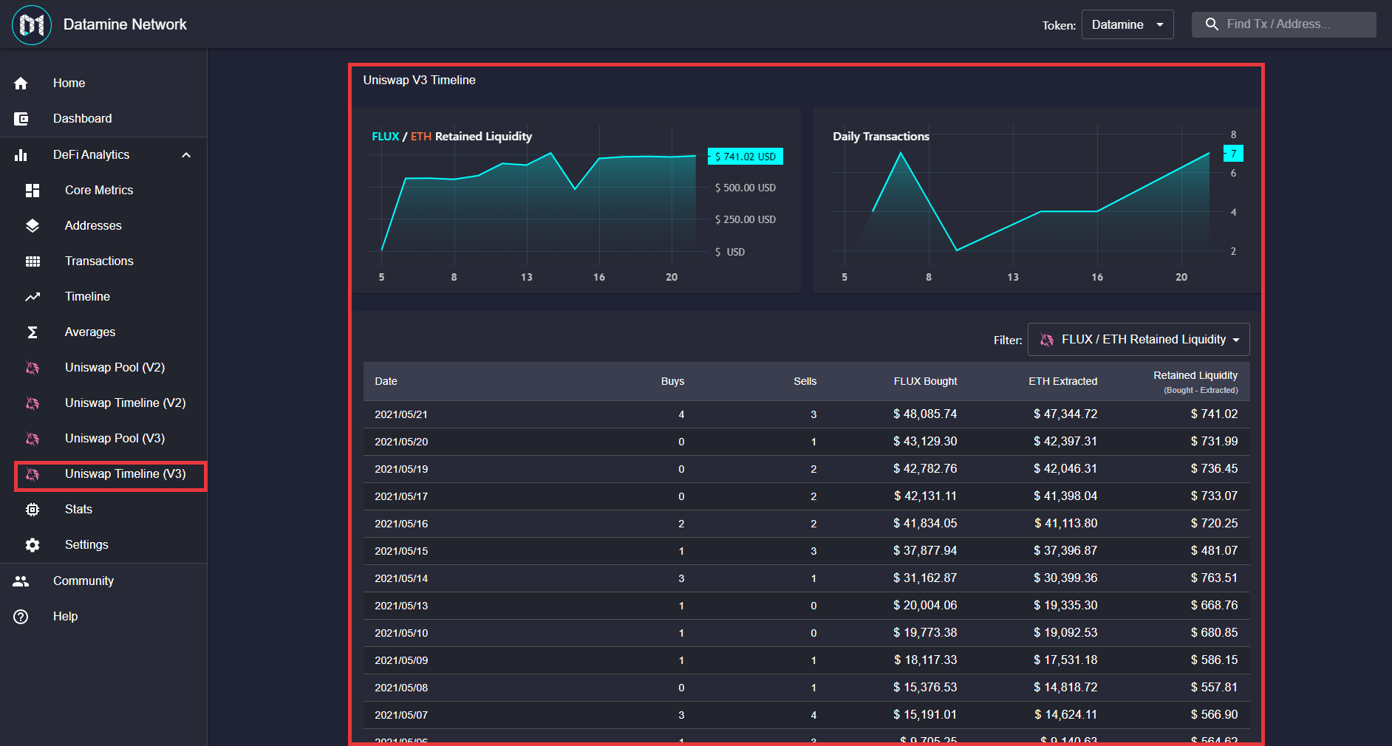
Task: Click the Timeline trending-up icon
Action: click(33, 297)
